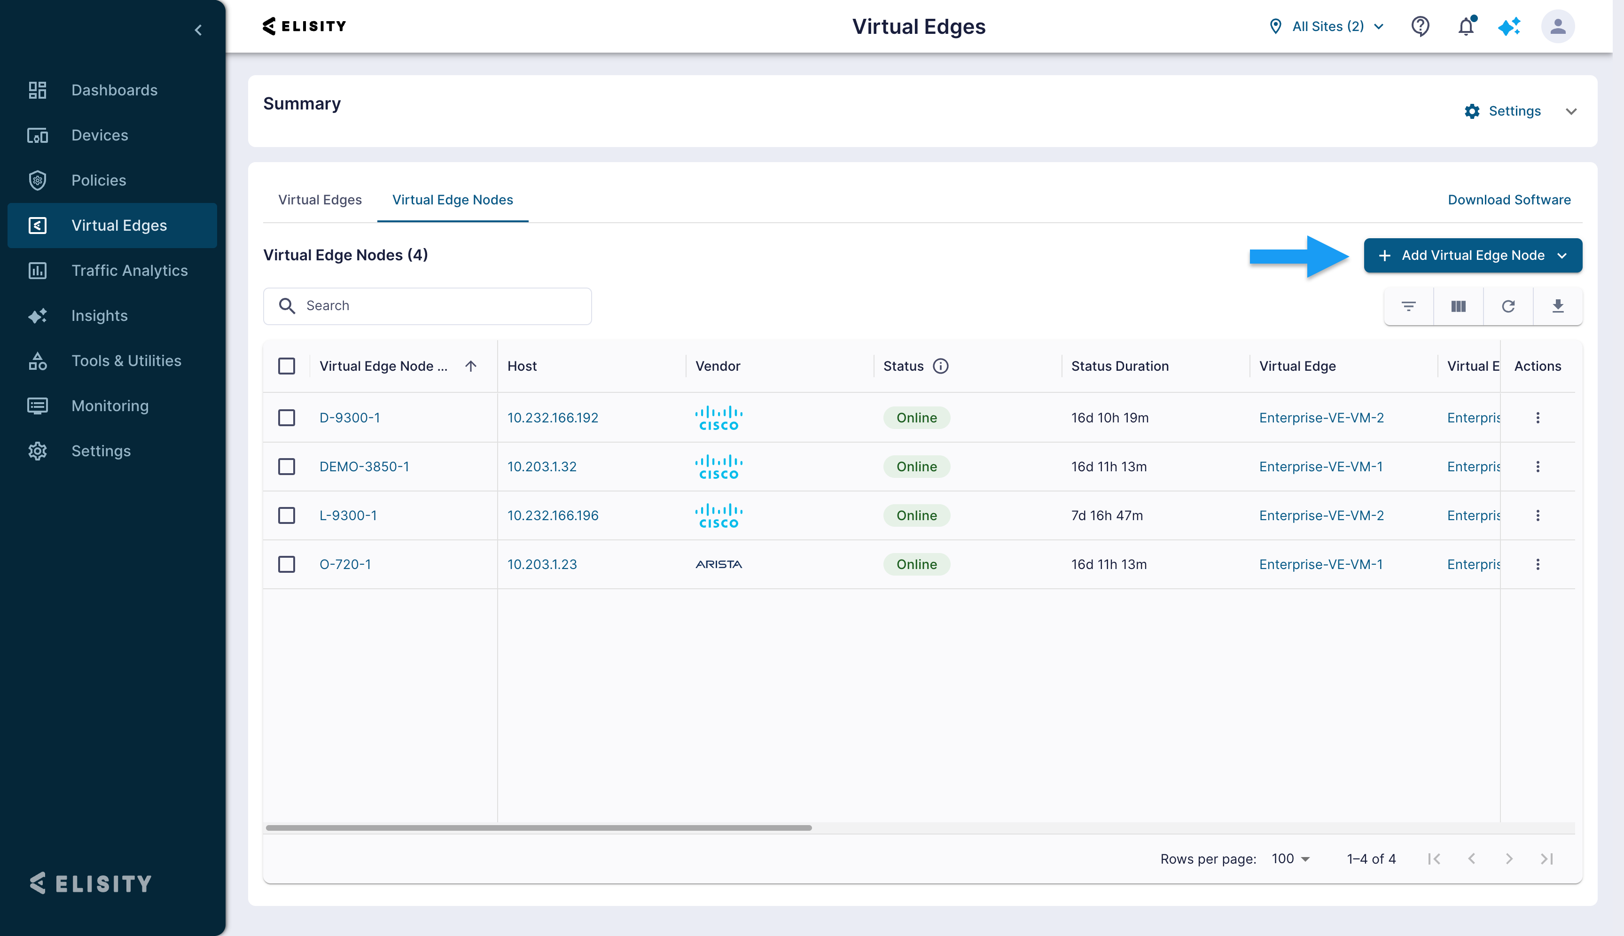The width and height of the screenshot is (1624, 936).
Task: Switch to the Virtual Edges tab
Action: (320, 200)
